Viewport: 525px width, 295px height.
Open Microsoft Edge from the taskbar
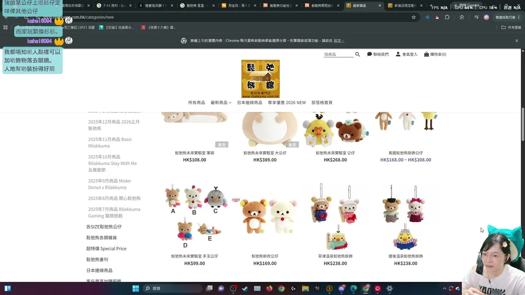(x=354, y=288)
